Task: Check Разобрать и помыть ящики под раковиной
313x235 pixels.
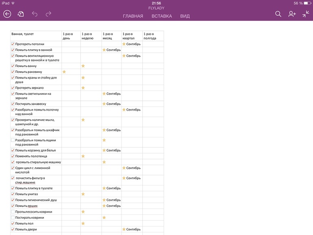Action: (x=13, y=140)
